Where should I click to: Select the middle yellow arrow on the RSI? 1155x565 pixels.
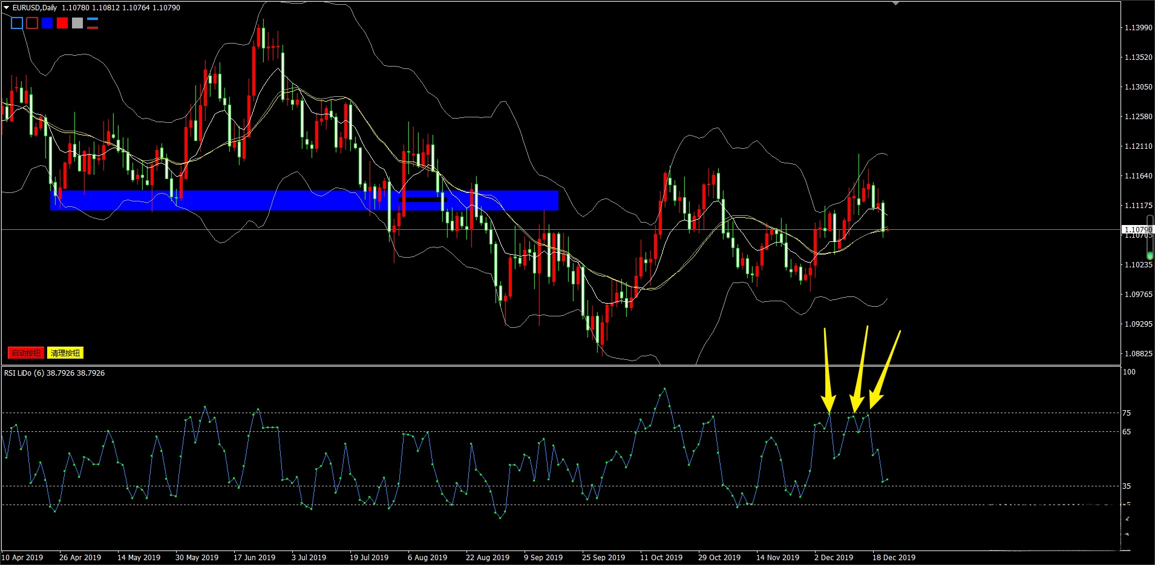[x=860, y=370]
